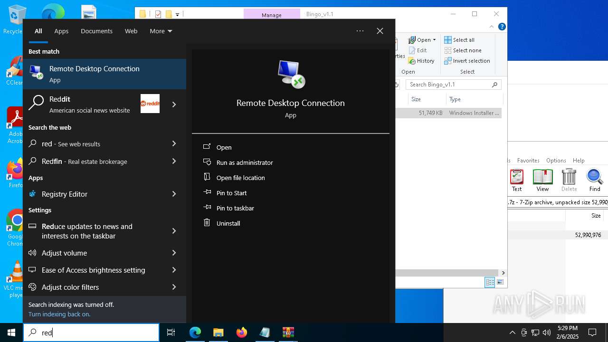Expand the Redfin result arrow

[174, 161]
